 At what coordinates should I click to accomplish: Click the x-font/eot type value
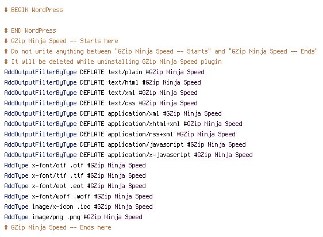point(49,186)
